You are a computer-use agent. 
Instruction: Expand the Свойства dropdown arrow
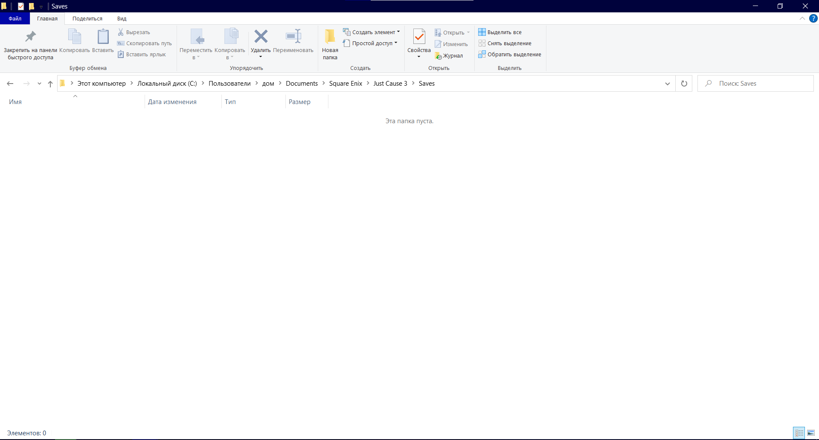tap(419, 57)
